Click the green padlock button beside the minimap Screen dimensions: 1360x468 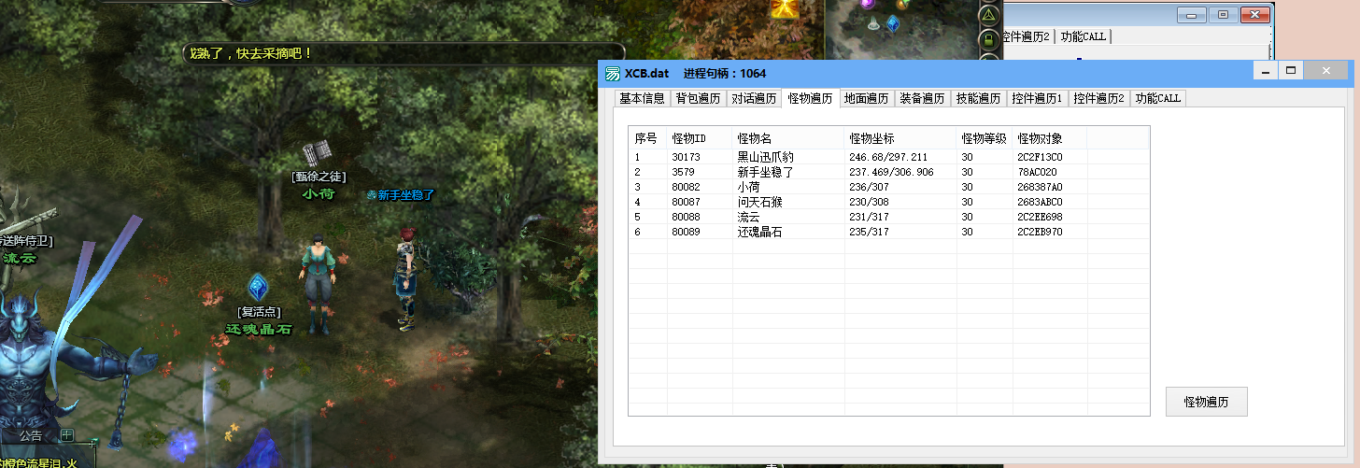point(988,39)
